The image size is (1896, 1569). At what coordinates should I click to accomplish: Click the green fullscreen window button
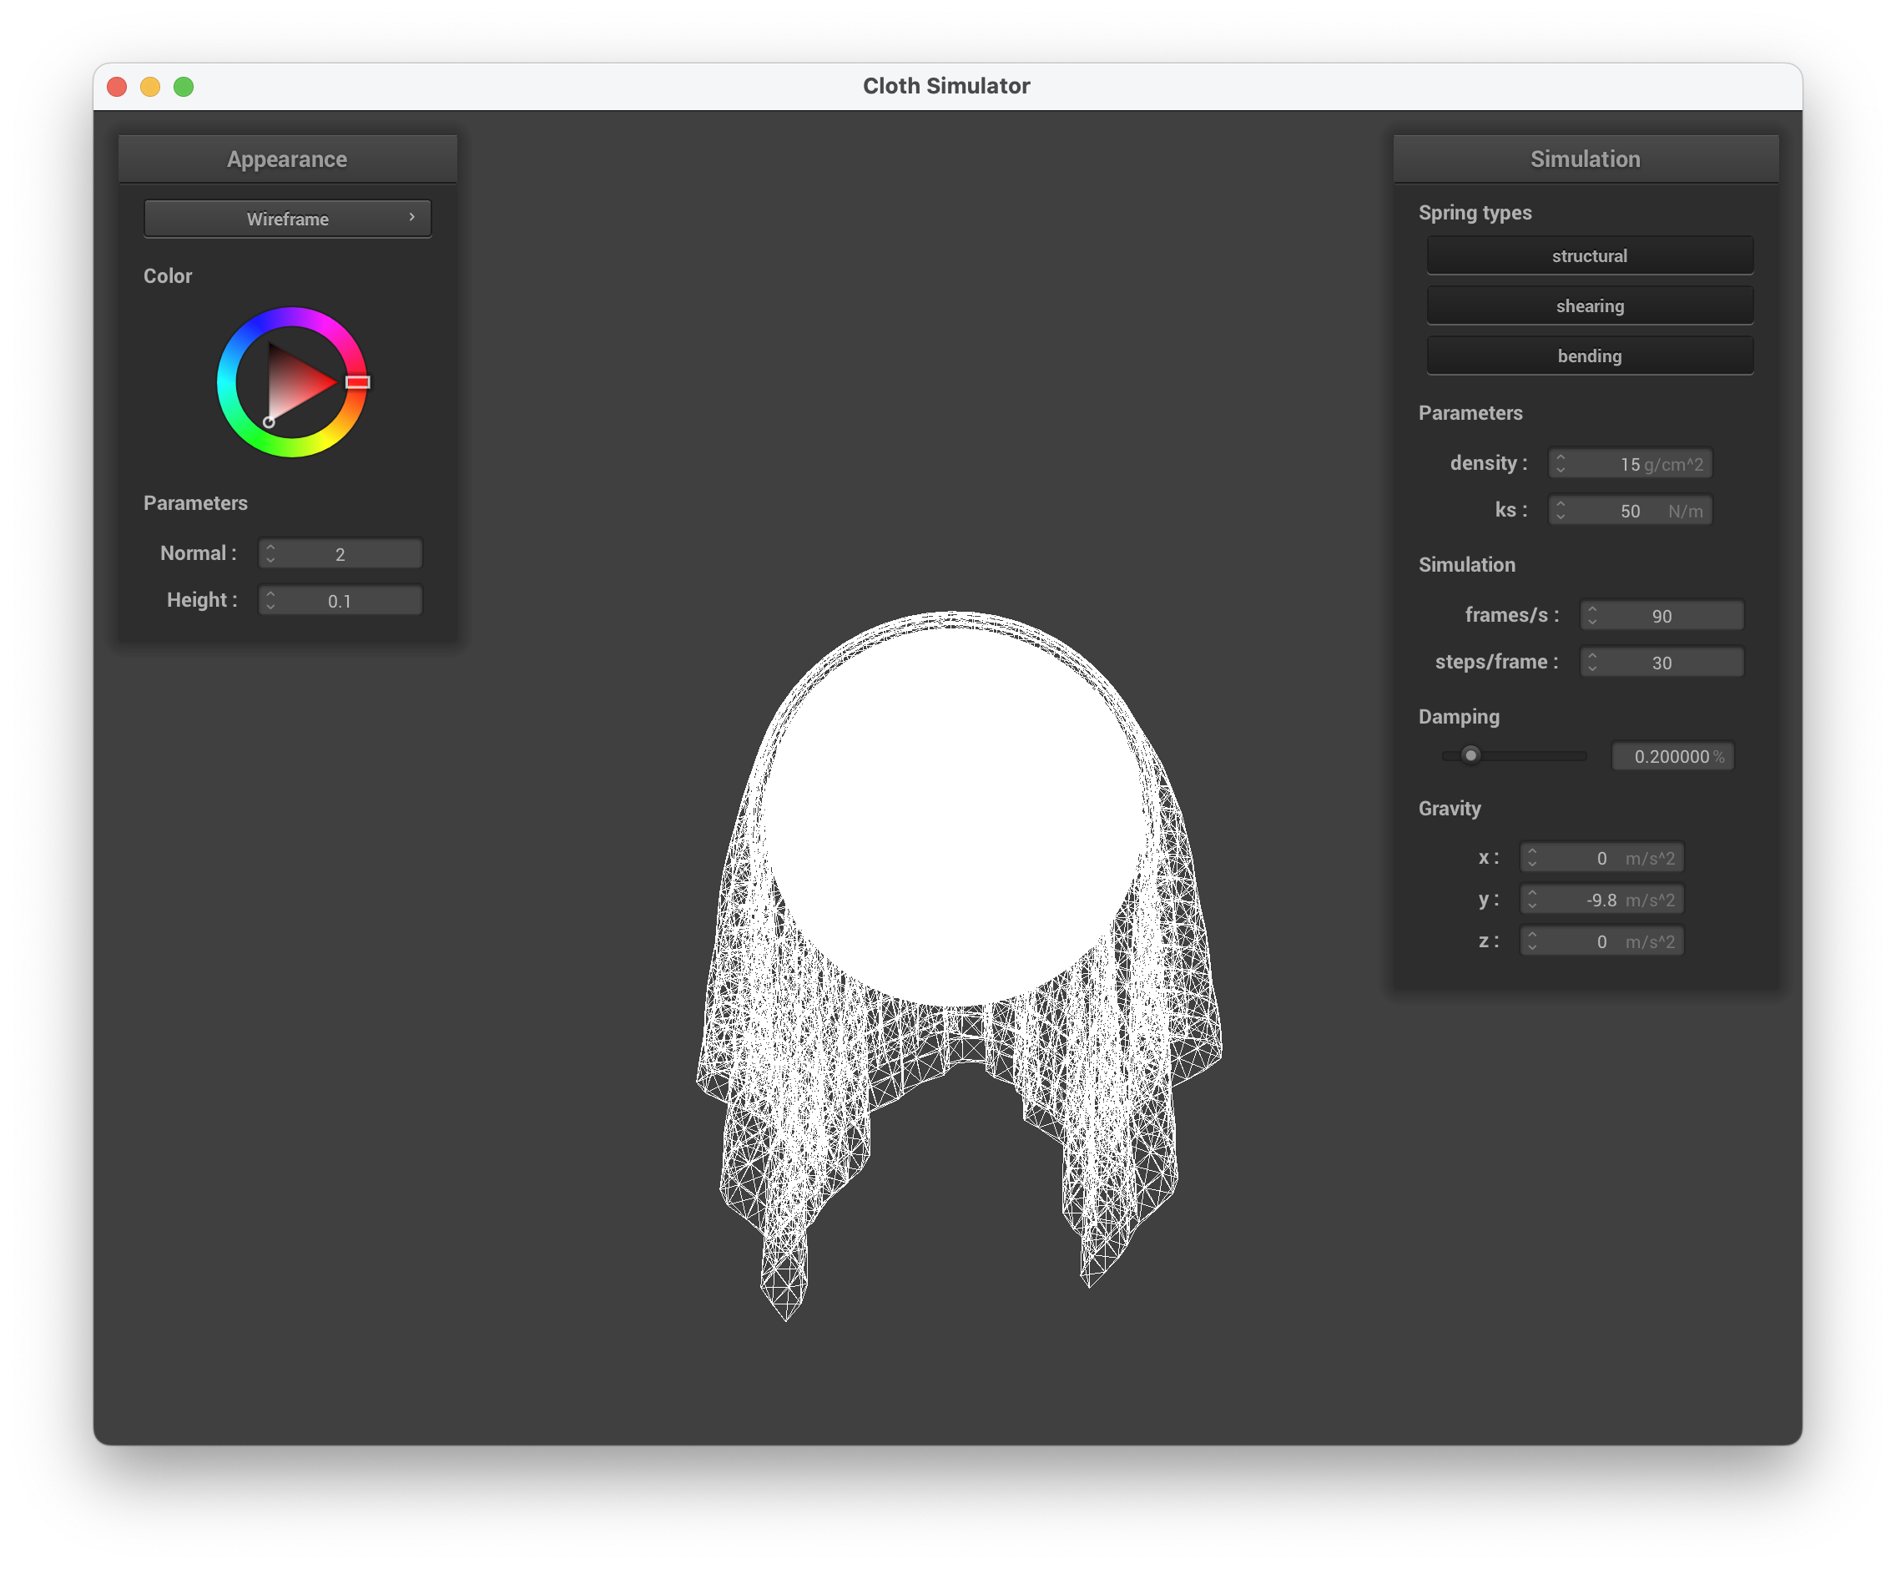184,87
